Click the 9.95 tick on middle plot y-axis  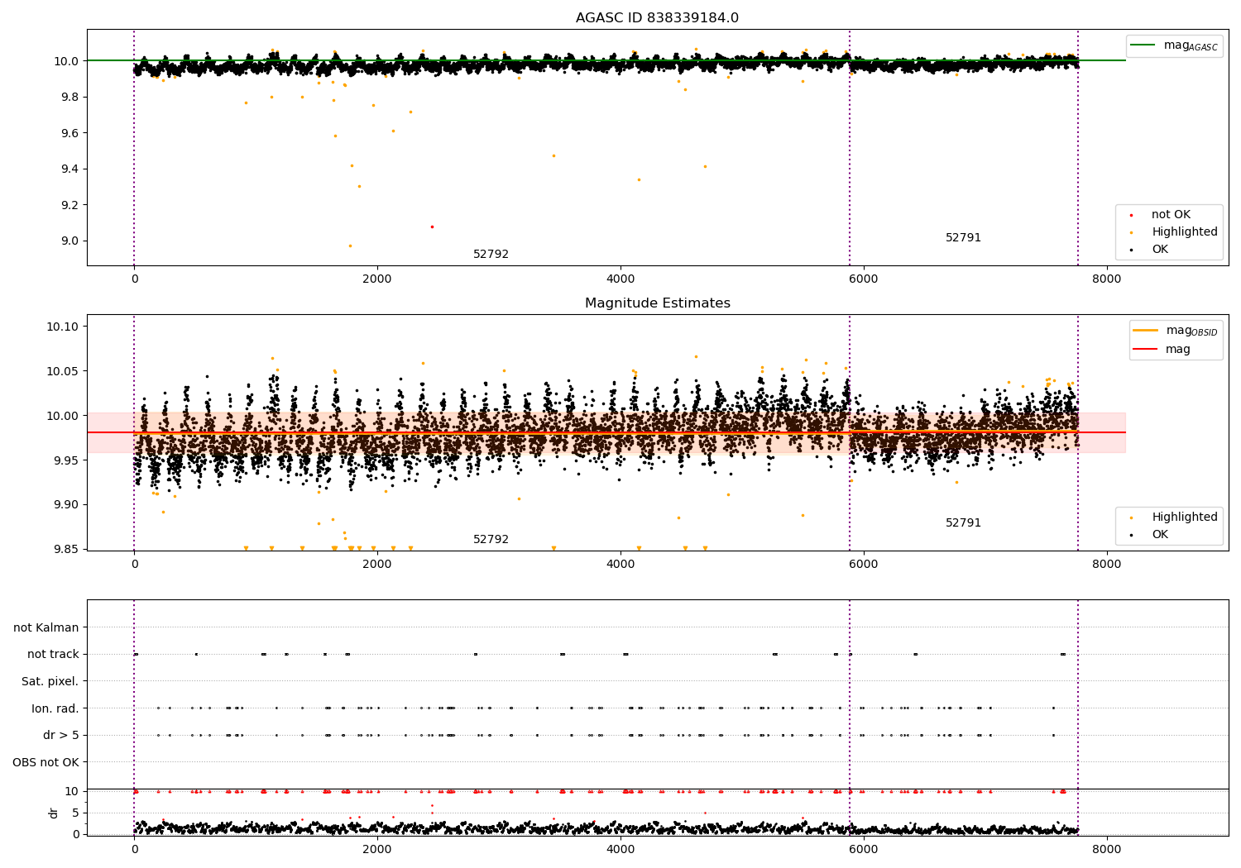coord(66,460)
